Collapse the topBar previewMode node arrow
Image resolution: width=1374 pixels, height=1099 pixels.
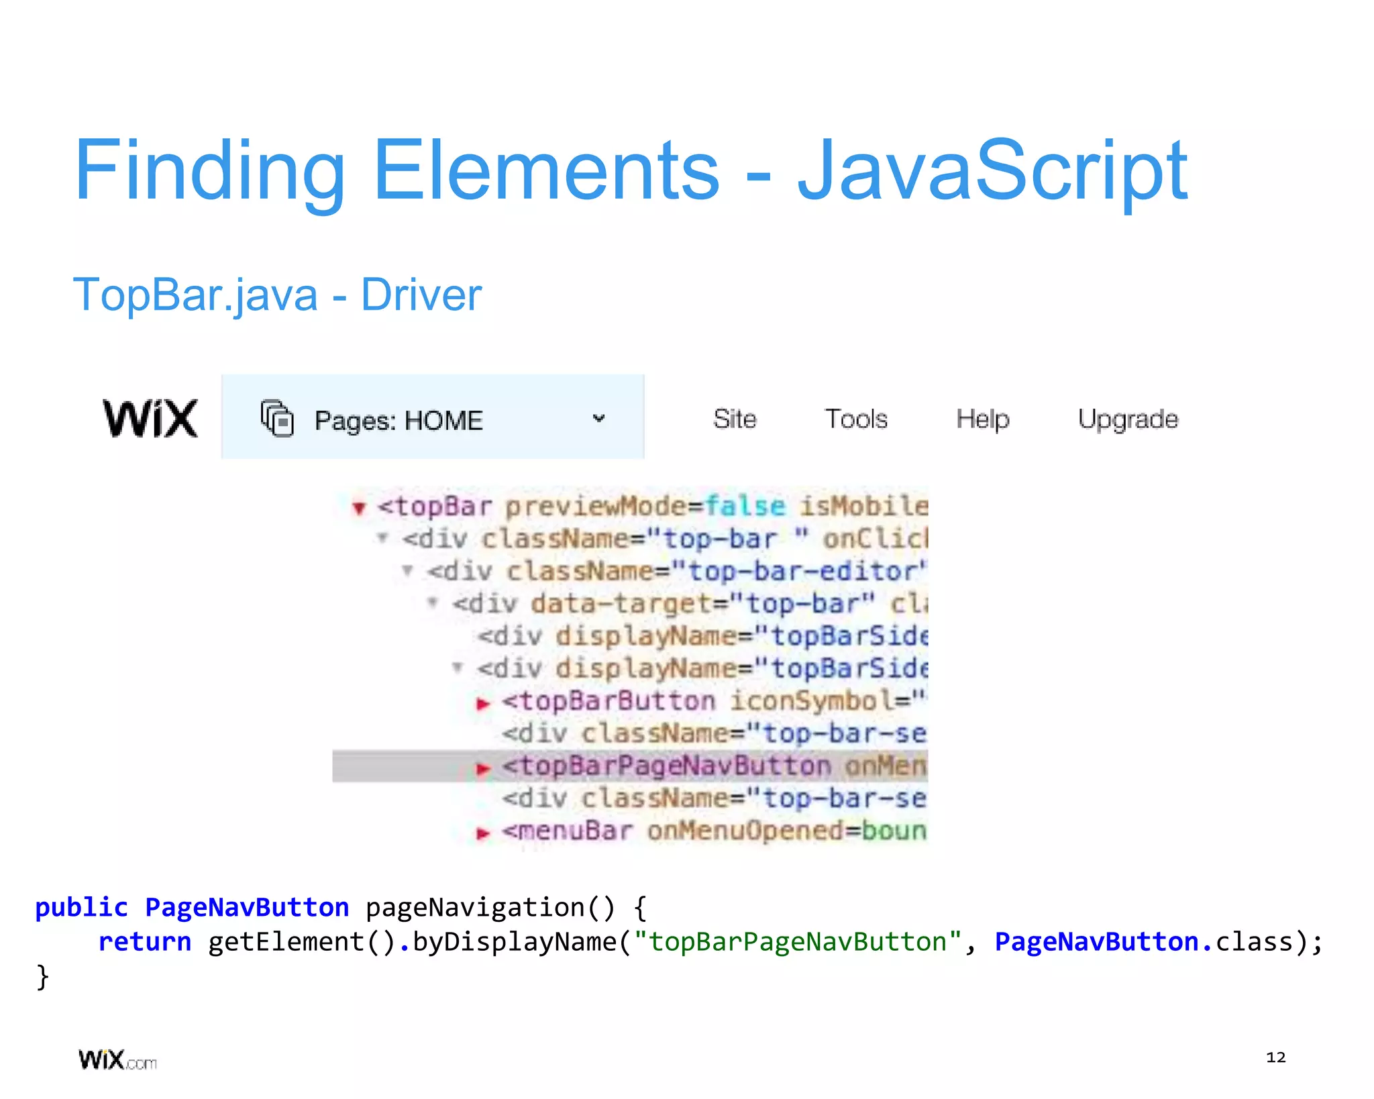tap(359, 508)
